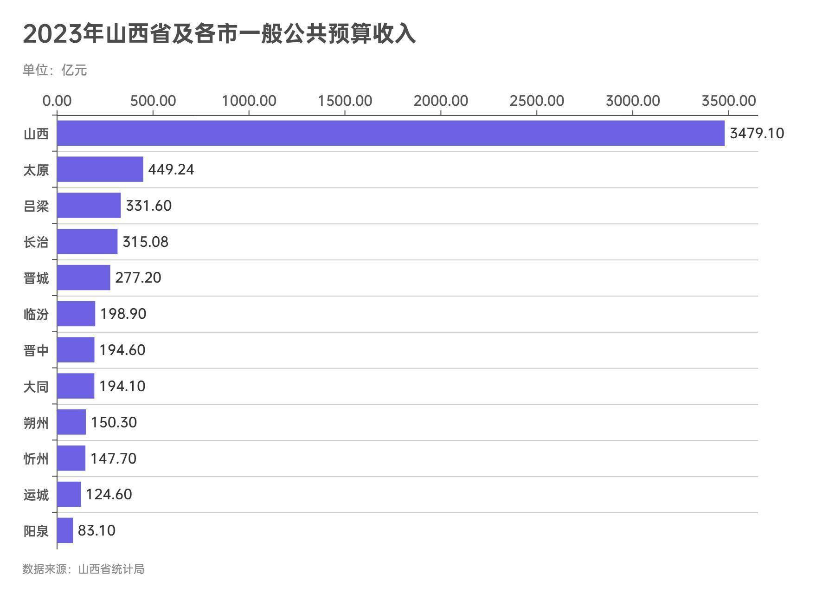Click the 临汾 bar in the chart

pos(76,314)
